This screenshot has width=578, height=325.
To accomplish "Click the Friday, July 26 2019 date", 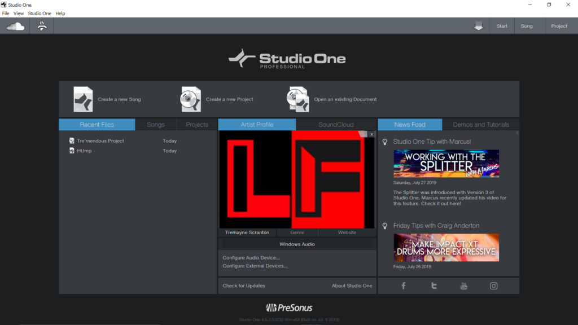I will [411, 266].
